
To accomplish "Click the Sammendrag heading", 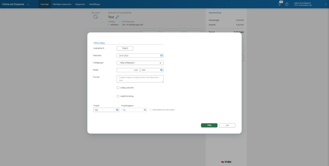I will click(x=215, y=13).
